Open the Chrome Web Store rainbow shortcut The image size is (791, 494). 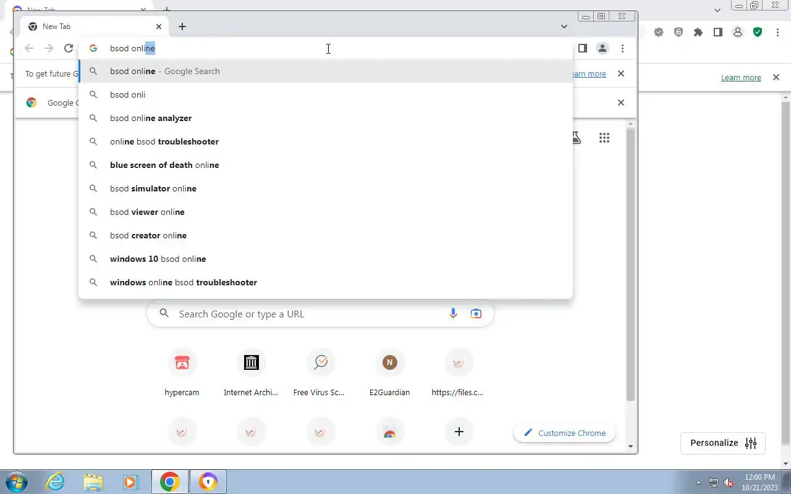389,432
